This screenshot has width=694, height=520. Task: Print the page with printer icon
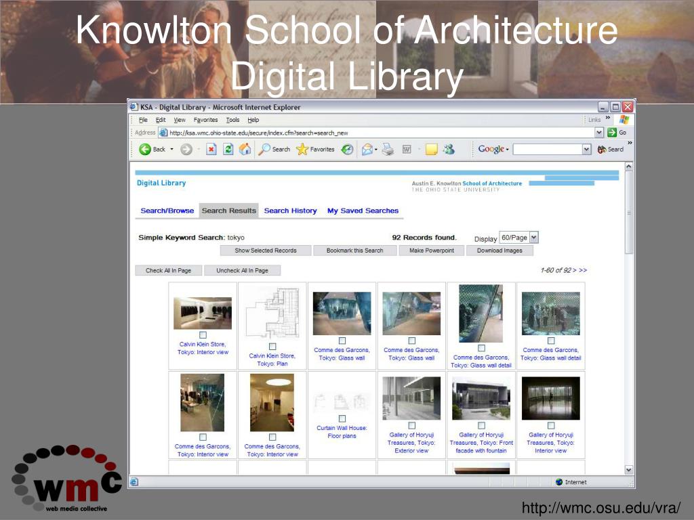pyautogui.click(x=388, y=150)
